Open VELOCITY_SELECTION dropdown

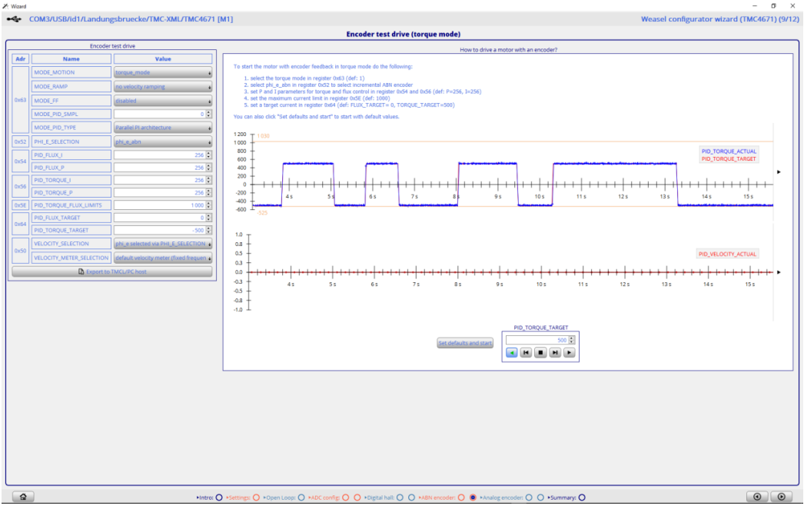point(163,244)
